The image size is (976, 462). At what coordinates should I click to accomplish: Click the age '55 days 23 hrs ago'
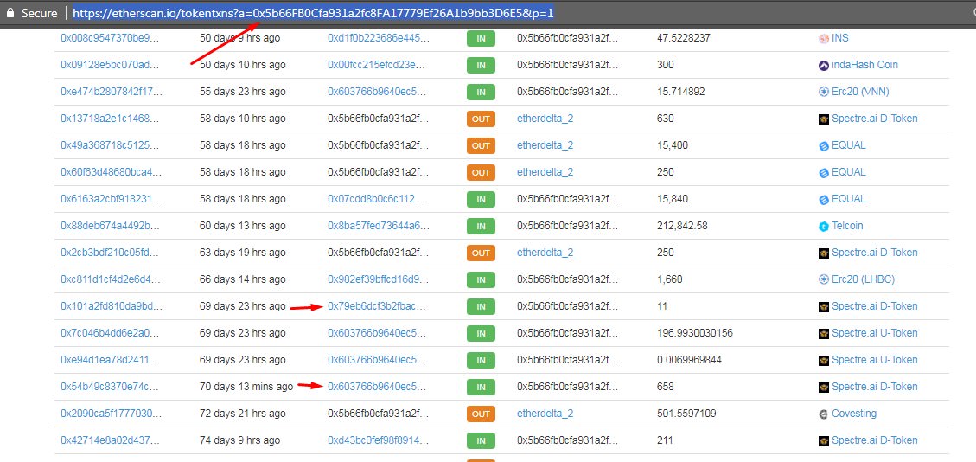[x=243, y=92]
